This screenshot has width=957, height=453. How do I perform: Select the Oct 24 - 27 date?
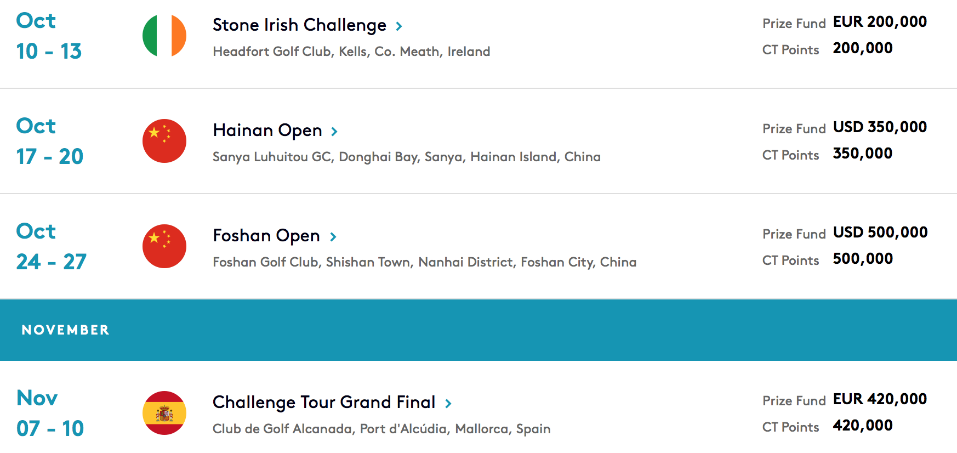pyautogui.click(x=51, y=247)
